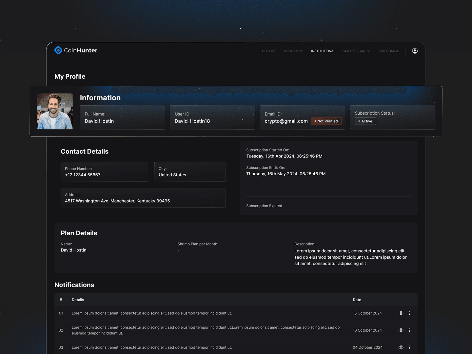Click the Phone Number field
Image resolution: width=472 pixels, height=354 pixels.
[x=104, y=172]
